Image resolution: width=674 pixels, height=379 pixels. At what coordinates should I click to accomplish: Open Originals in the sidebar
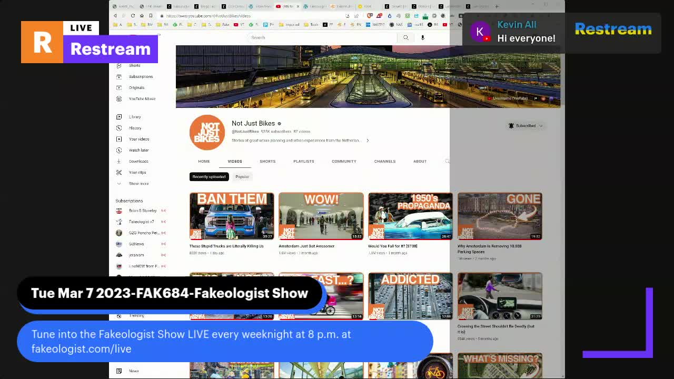pyautogui.click(x=136, y=87)
